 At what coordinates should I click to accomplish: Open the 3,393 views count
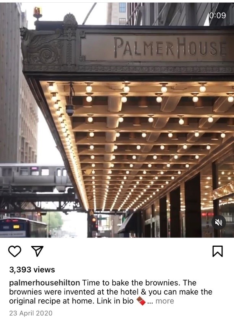click(x=32, y=270)
